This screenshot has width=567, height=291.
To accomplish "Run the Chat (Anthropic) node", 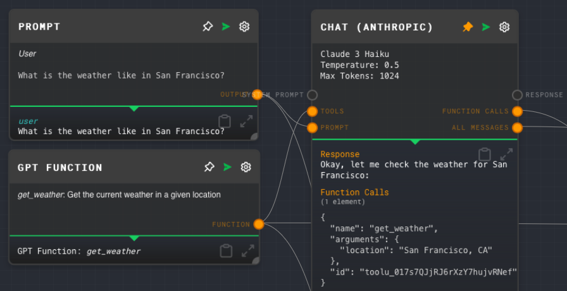I will (x=486, y=27).
